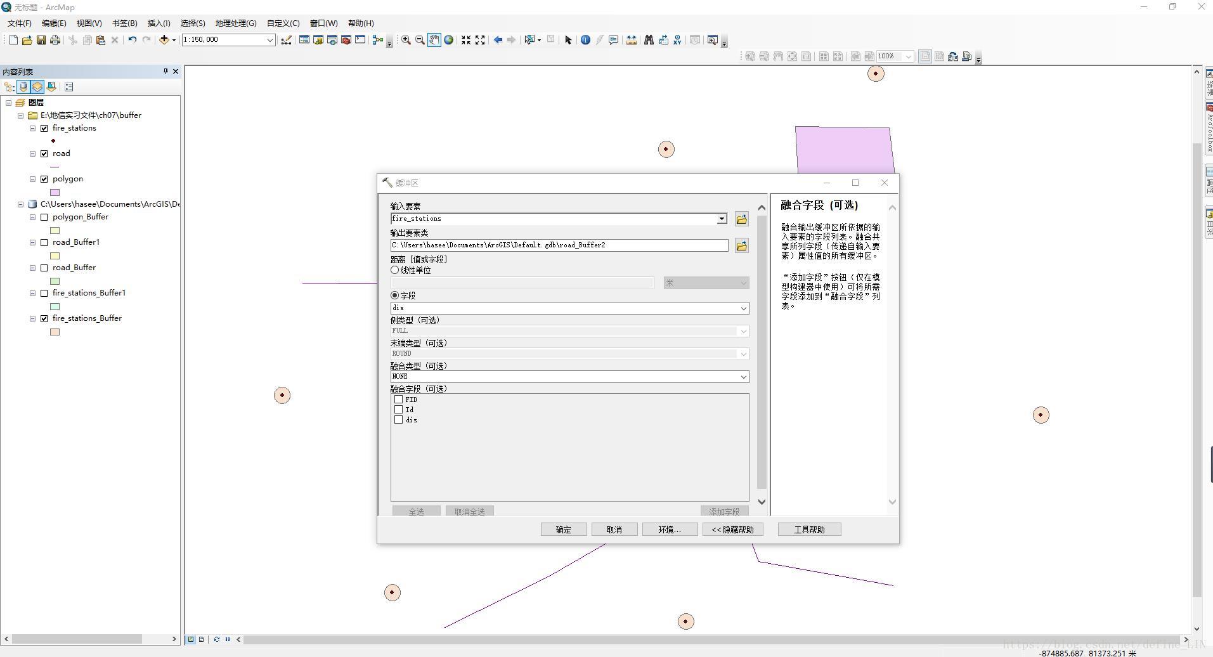Open the layout zoom 100% dropdown
1213x657 pixels.
pos(909,56)
